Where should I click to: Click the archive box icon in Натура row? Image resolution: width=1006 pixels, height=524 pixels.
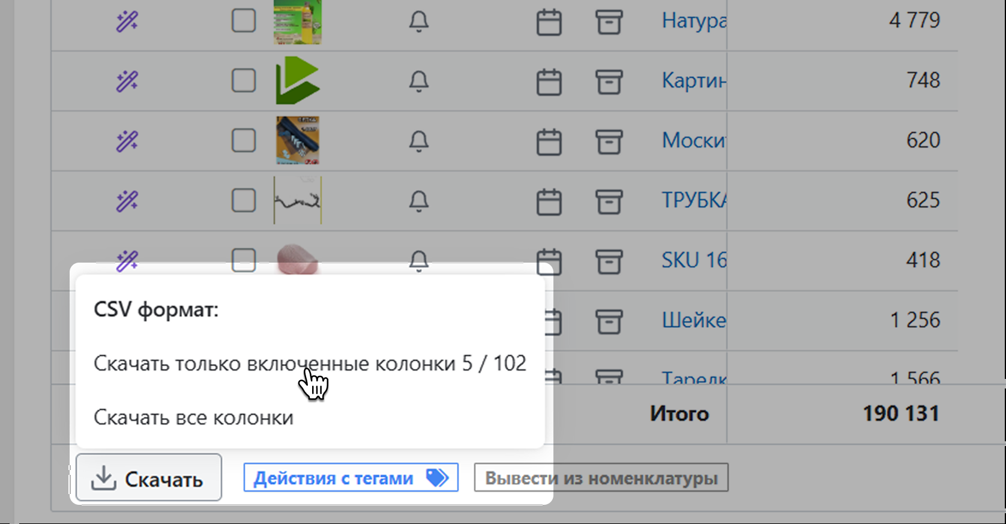pos(609,22)
